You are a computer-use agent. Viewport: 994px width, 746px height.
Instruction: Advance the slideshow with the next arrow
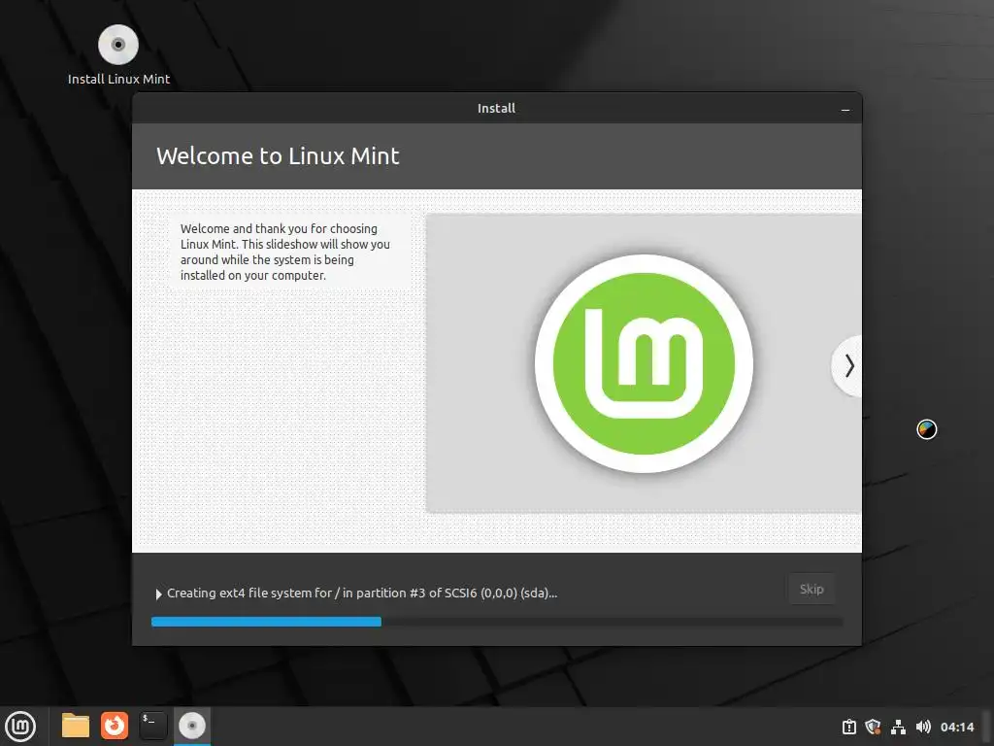click(x=848, y=366)
